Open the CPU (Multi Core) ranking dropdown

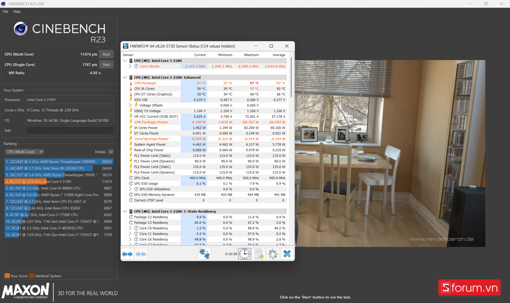click(x=24, y=152)
